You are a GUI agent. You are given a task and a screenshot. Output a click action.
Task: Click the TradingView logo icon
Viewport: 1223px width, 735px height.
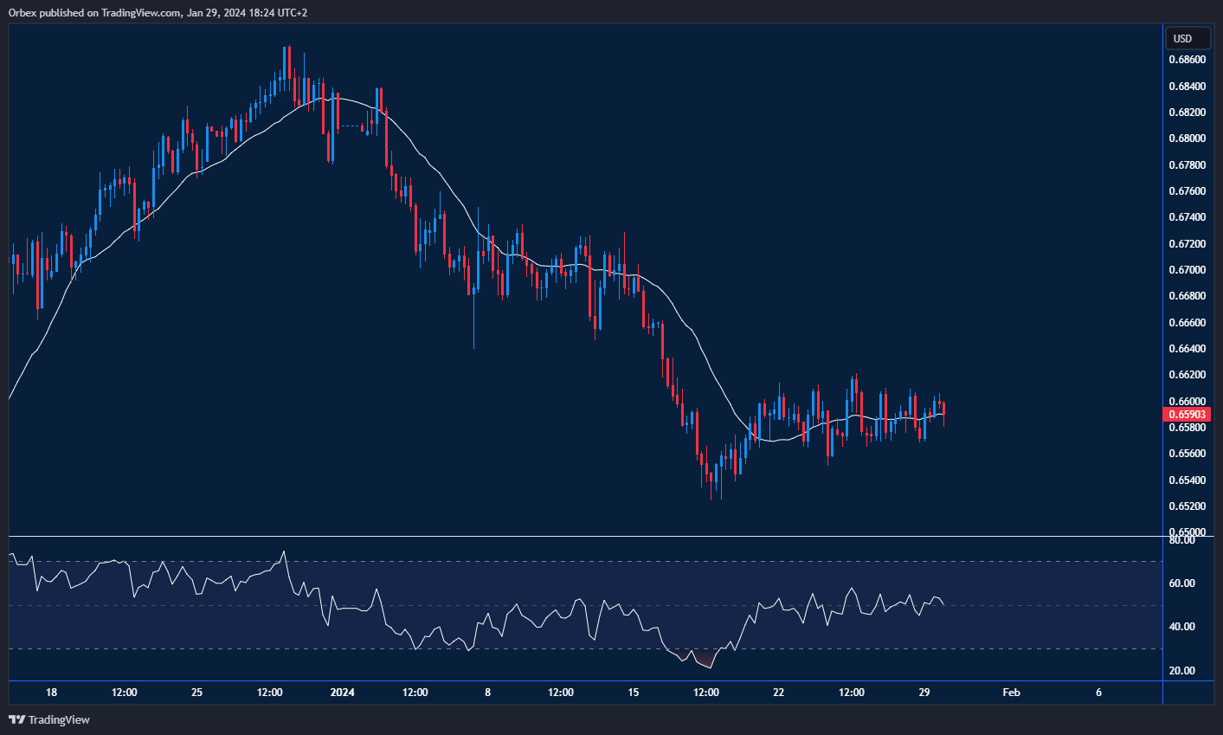pyautogui.click(x=16, y=719)
